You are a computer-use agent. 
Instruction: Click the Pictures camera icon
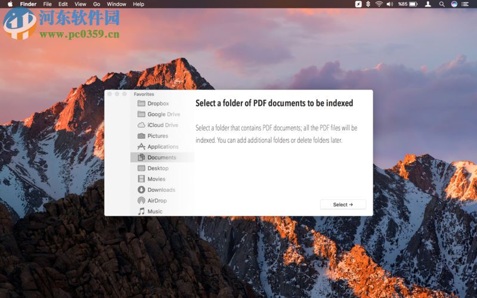[141, 136]
